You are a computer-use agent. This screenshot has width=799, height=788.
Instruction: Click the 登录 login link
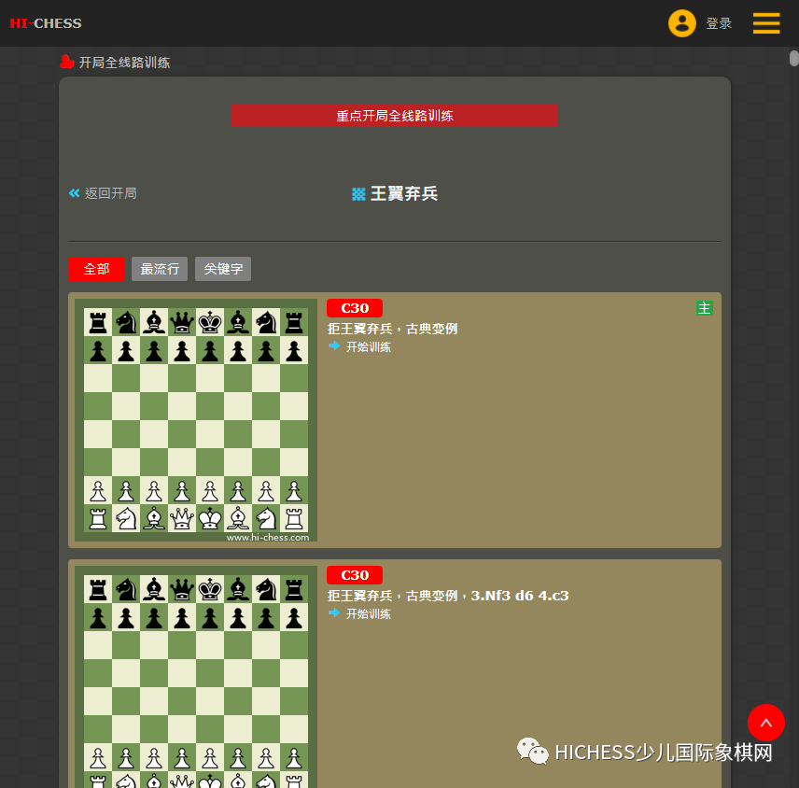pos(719,23)
